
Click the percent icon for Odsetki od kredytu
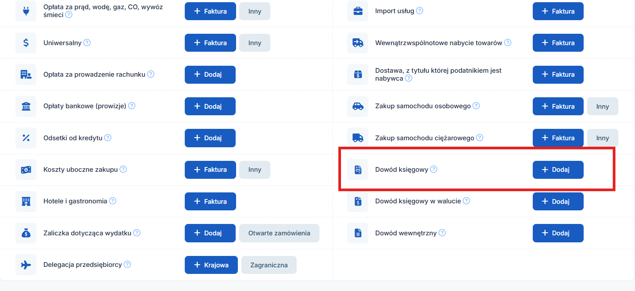click(x=26, y=138)
